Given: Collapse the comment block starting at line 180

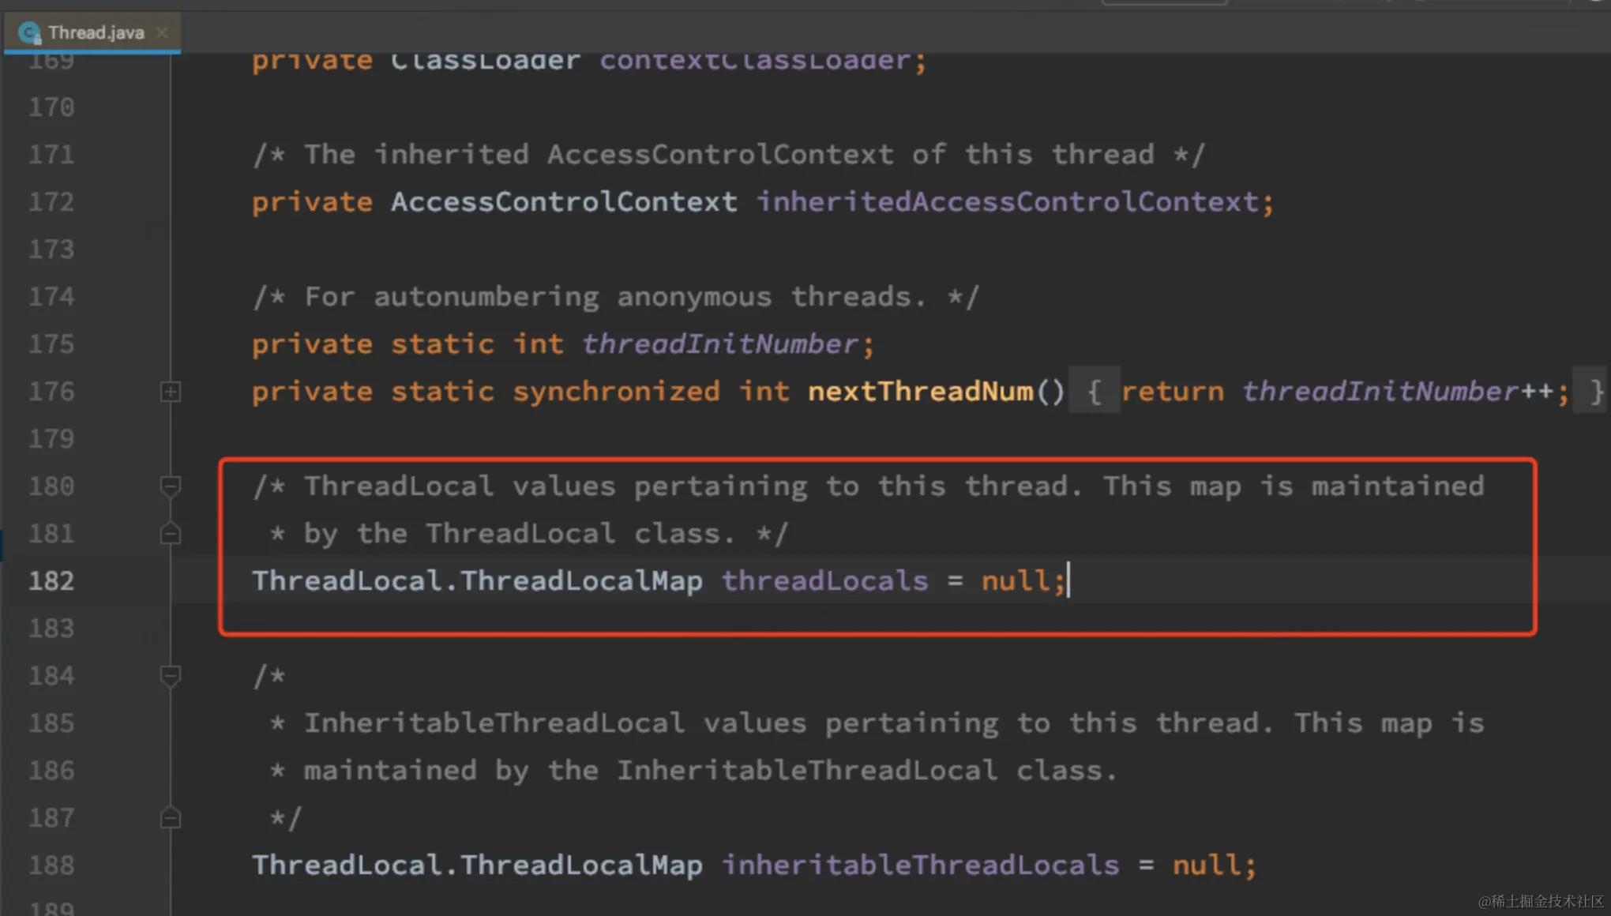Looking at the screenshot, I should (170, 486).
